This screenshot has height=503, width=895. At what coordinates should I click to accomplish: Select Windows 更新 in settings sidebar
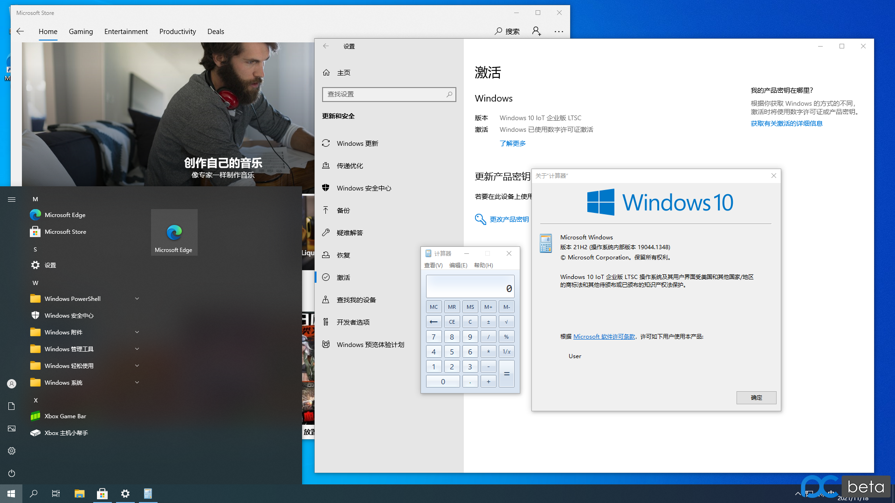(x=357, y=143)
